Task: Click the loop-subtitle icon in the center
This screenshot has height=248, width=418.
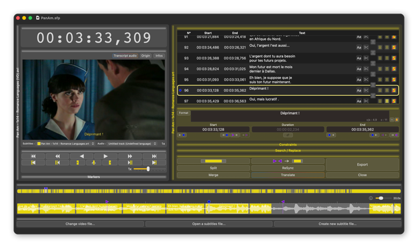Action: point(94,162)
